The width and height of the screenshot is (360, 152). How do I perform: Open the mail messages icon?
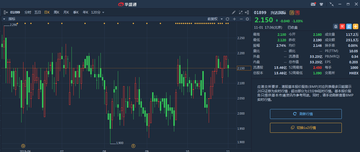tap(313, 4)
